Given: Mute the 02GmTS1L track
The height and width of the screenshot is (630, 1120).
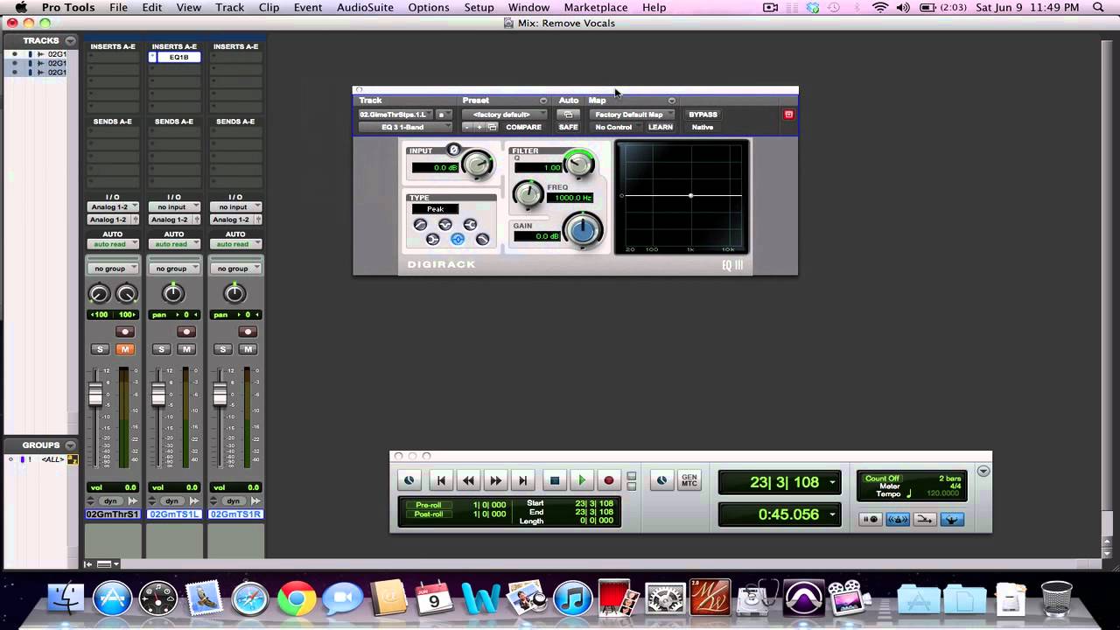Looking at the screenshot, I should point(186,349).
